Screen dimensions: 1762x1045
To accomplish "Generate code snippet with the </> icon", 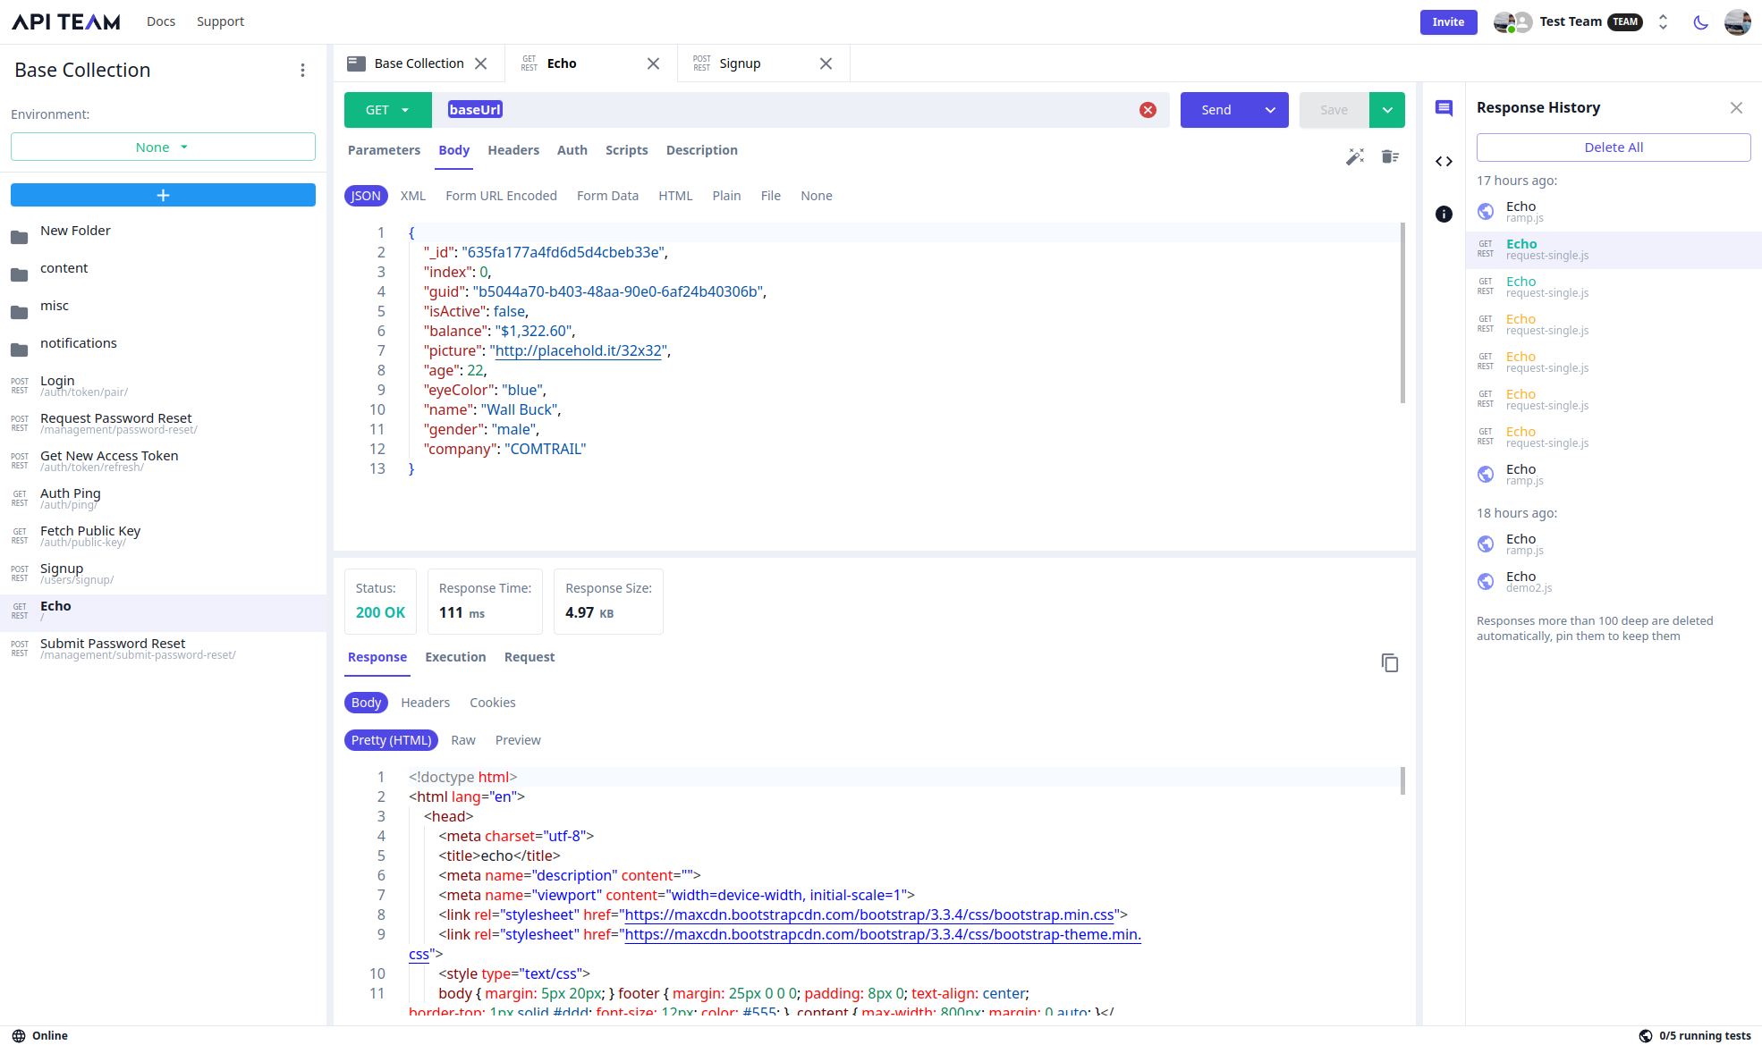I will (1444, 161).
